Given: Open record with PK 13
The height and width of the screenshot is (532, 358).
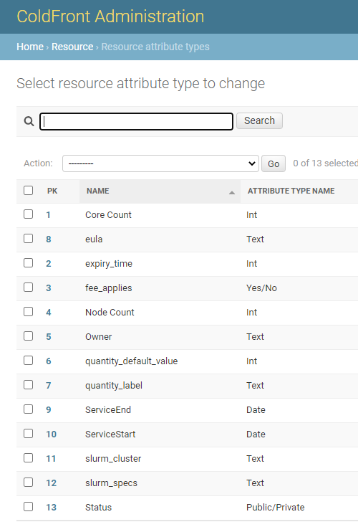Looking at the screenshot, I should pos(51,508).
